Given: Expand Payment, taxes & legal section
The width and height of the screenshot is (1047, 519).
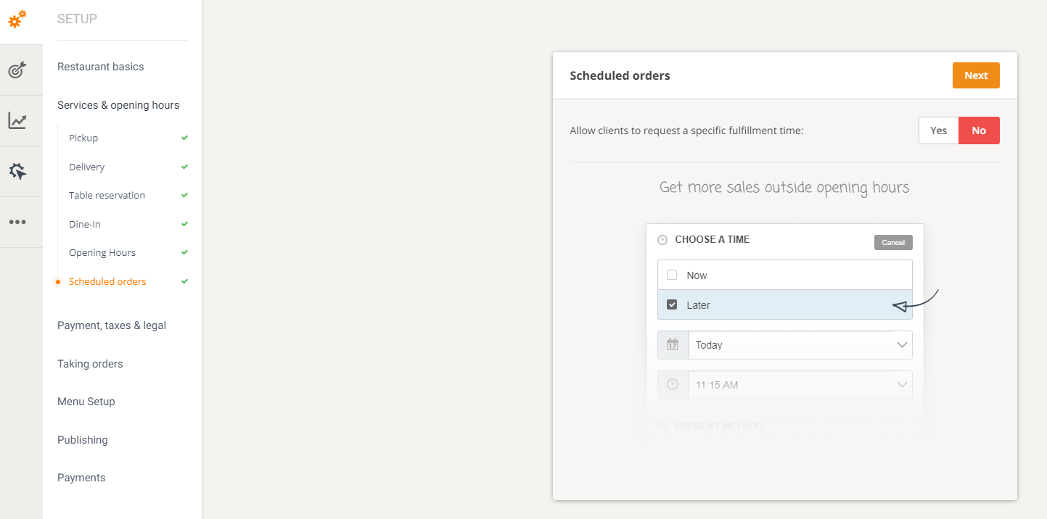Looking at the screenshot, I should 112,325.
